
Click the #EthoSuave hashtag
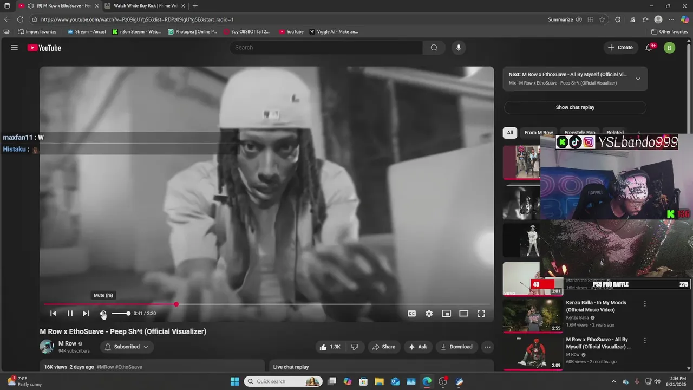pyautogui.click(x=129, y=367)
